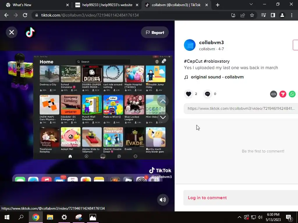
Task: Open the volume control in system tray
Action: [260, 217]
